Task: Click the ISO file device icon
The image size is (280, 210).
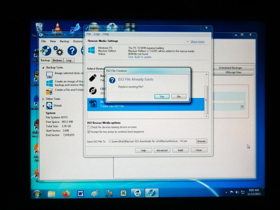Action: (93, 104)
